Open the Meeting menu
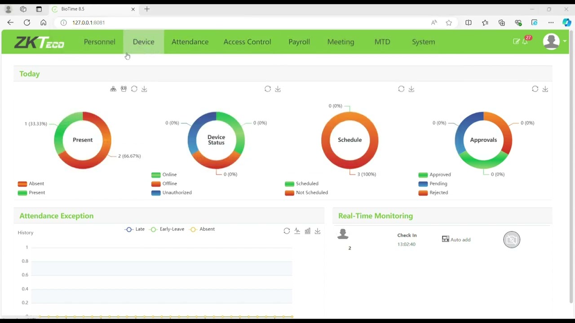Image resolution: width=575 pixels, height=323 pixels. [x=341, y=42]
